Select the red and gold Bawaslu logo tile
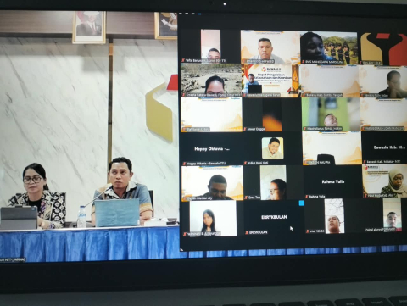 383,49
